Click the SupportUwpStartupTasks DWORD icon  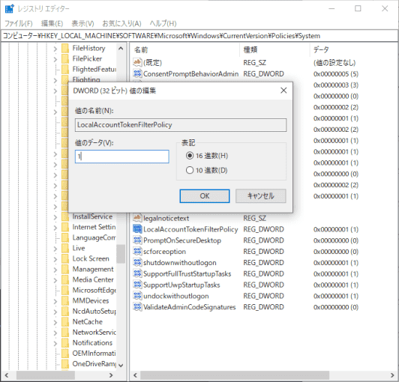(137, 285)
